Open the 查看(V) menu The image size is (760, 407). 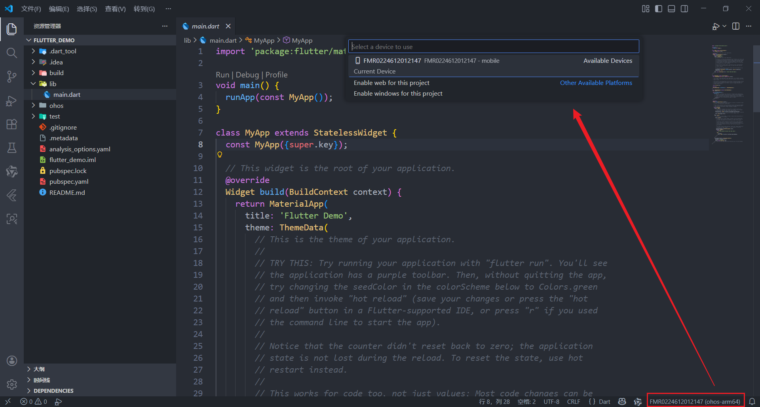tap(115, 9)
